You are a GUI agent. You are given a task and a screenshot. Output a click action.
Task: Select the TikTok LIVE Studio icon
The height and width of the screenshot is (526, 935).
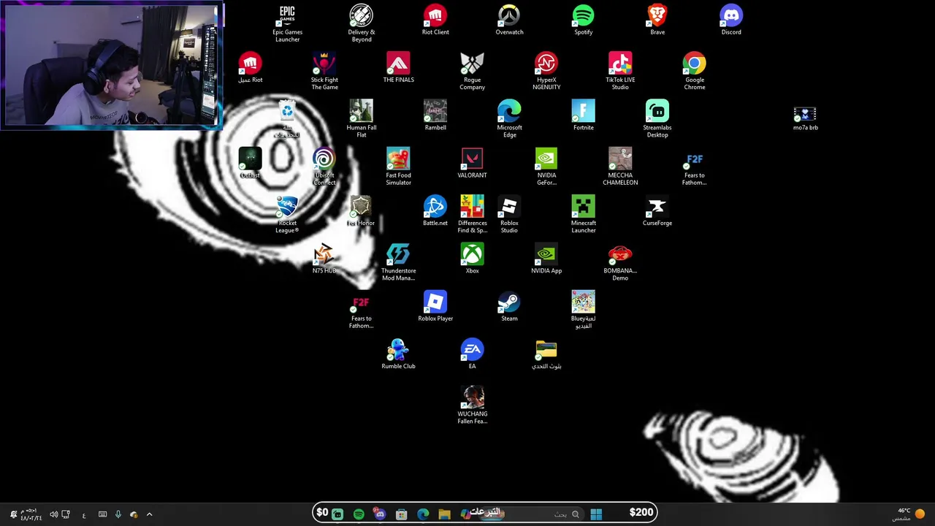pyautogui.click(x=620, y=72)
